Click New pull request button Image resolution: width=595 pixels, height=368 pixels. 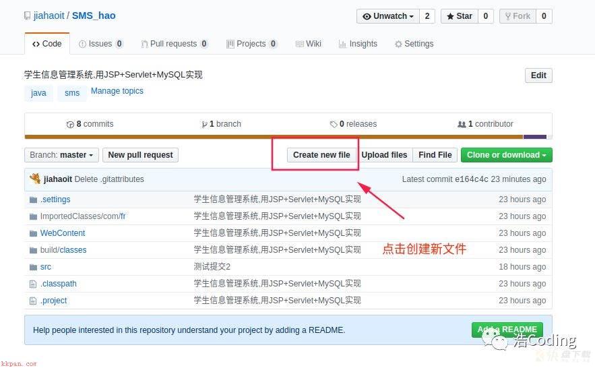click(140, 155)
